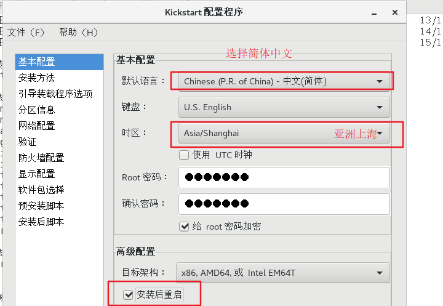
Task: Select 防火墙配置 in the sidebar
Action: (59, 158)
